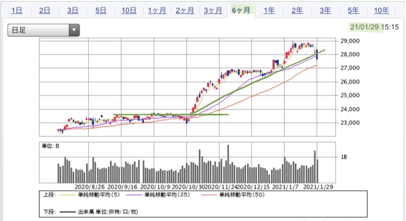Click the 2020/12/15 date label
Image resolution: width=406 pixels, height=221 pixels.
pos(253,187)
